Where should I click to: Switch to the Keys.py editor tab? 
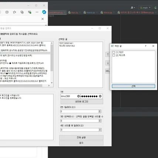[73, 13]
